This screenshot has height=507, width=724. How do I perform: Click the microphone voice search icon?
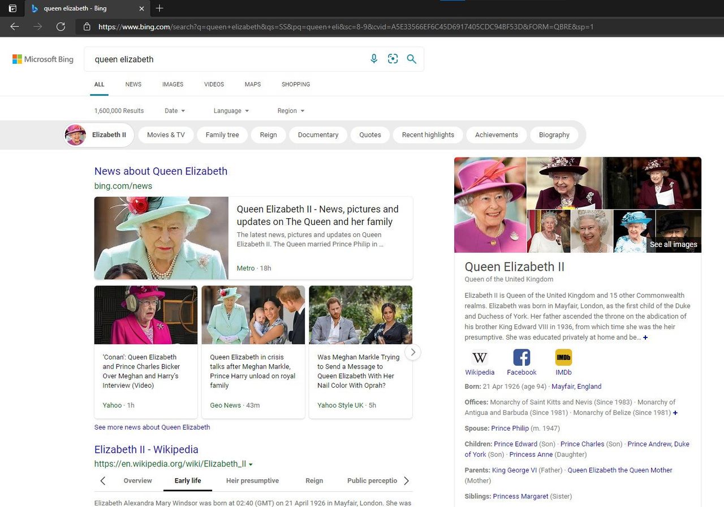tap(373, 59)
